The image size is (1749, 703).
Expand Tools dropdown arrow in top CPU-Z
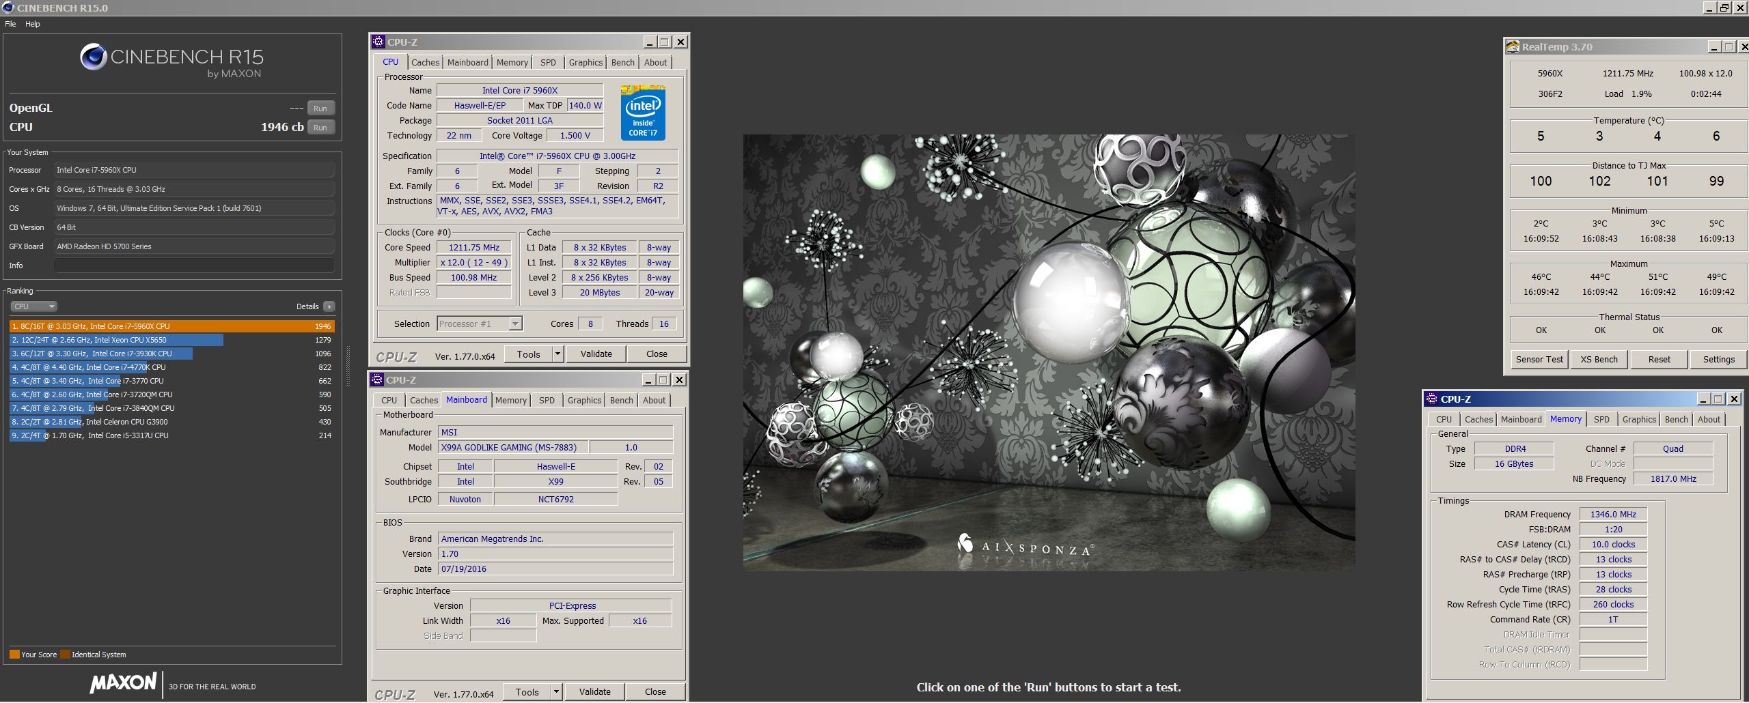tap(557, 354)
